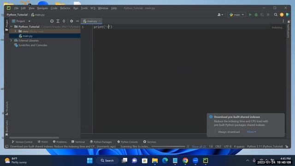
Task: Open the Navigate menu
Action: (x=42, y=8)
